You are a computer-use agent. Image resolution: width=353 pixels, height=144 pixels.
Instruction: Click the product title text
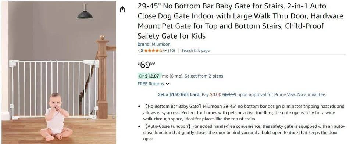coord(240,21)
